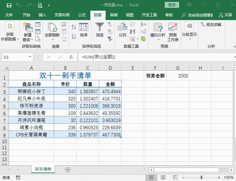Switch to Normal view icon
Image resolution: width=236 pixels, height=181 pixels.
[x=151, y=177]
